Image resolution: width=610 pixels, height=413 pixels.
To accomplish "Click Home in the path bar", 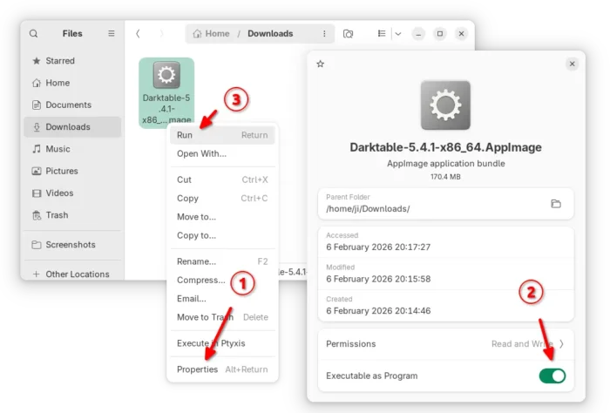I will 211,34.
